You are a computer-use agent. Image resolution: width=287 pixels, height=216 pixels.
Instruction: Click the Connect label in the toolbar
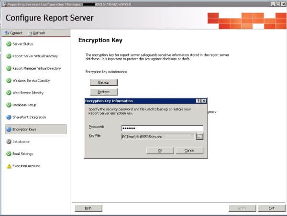(x=16, y=33)
